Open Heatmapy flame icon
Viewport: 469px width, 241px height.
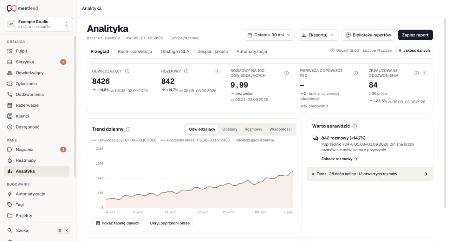[10, 160]
